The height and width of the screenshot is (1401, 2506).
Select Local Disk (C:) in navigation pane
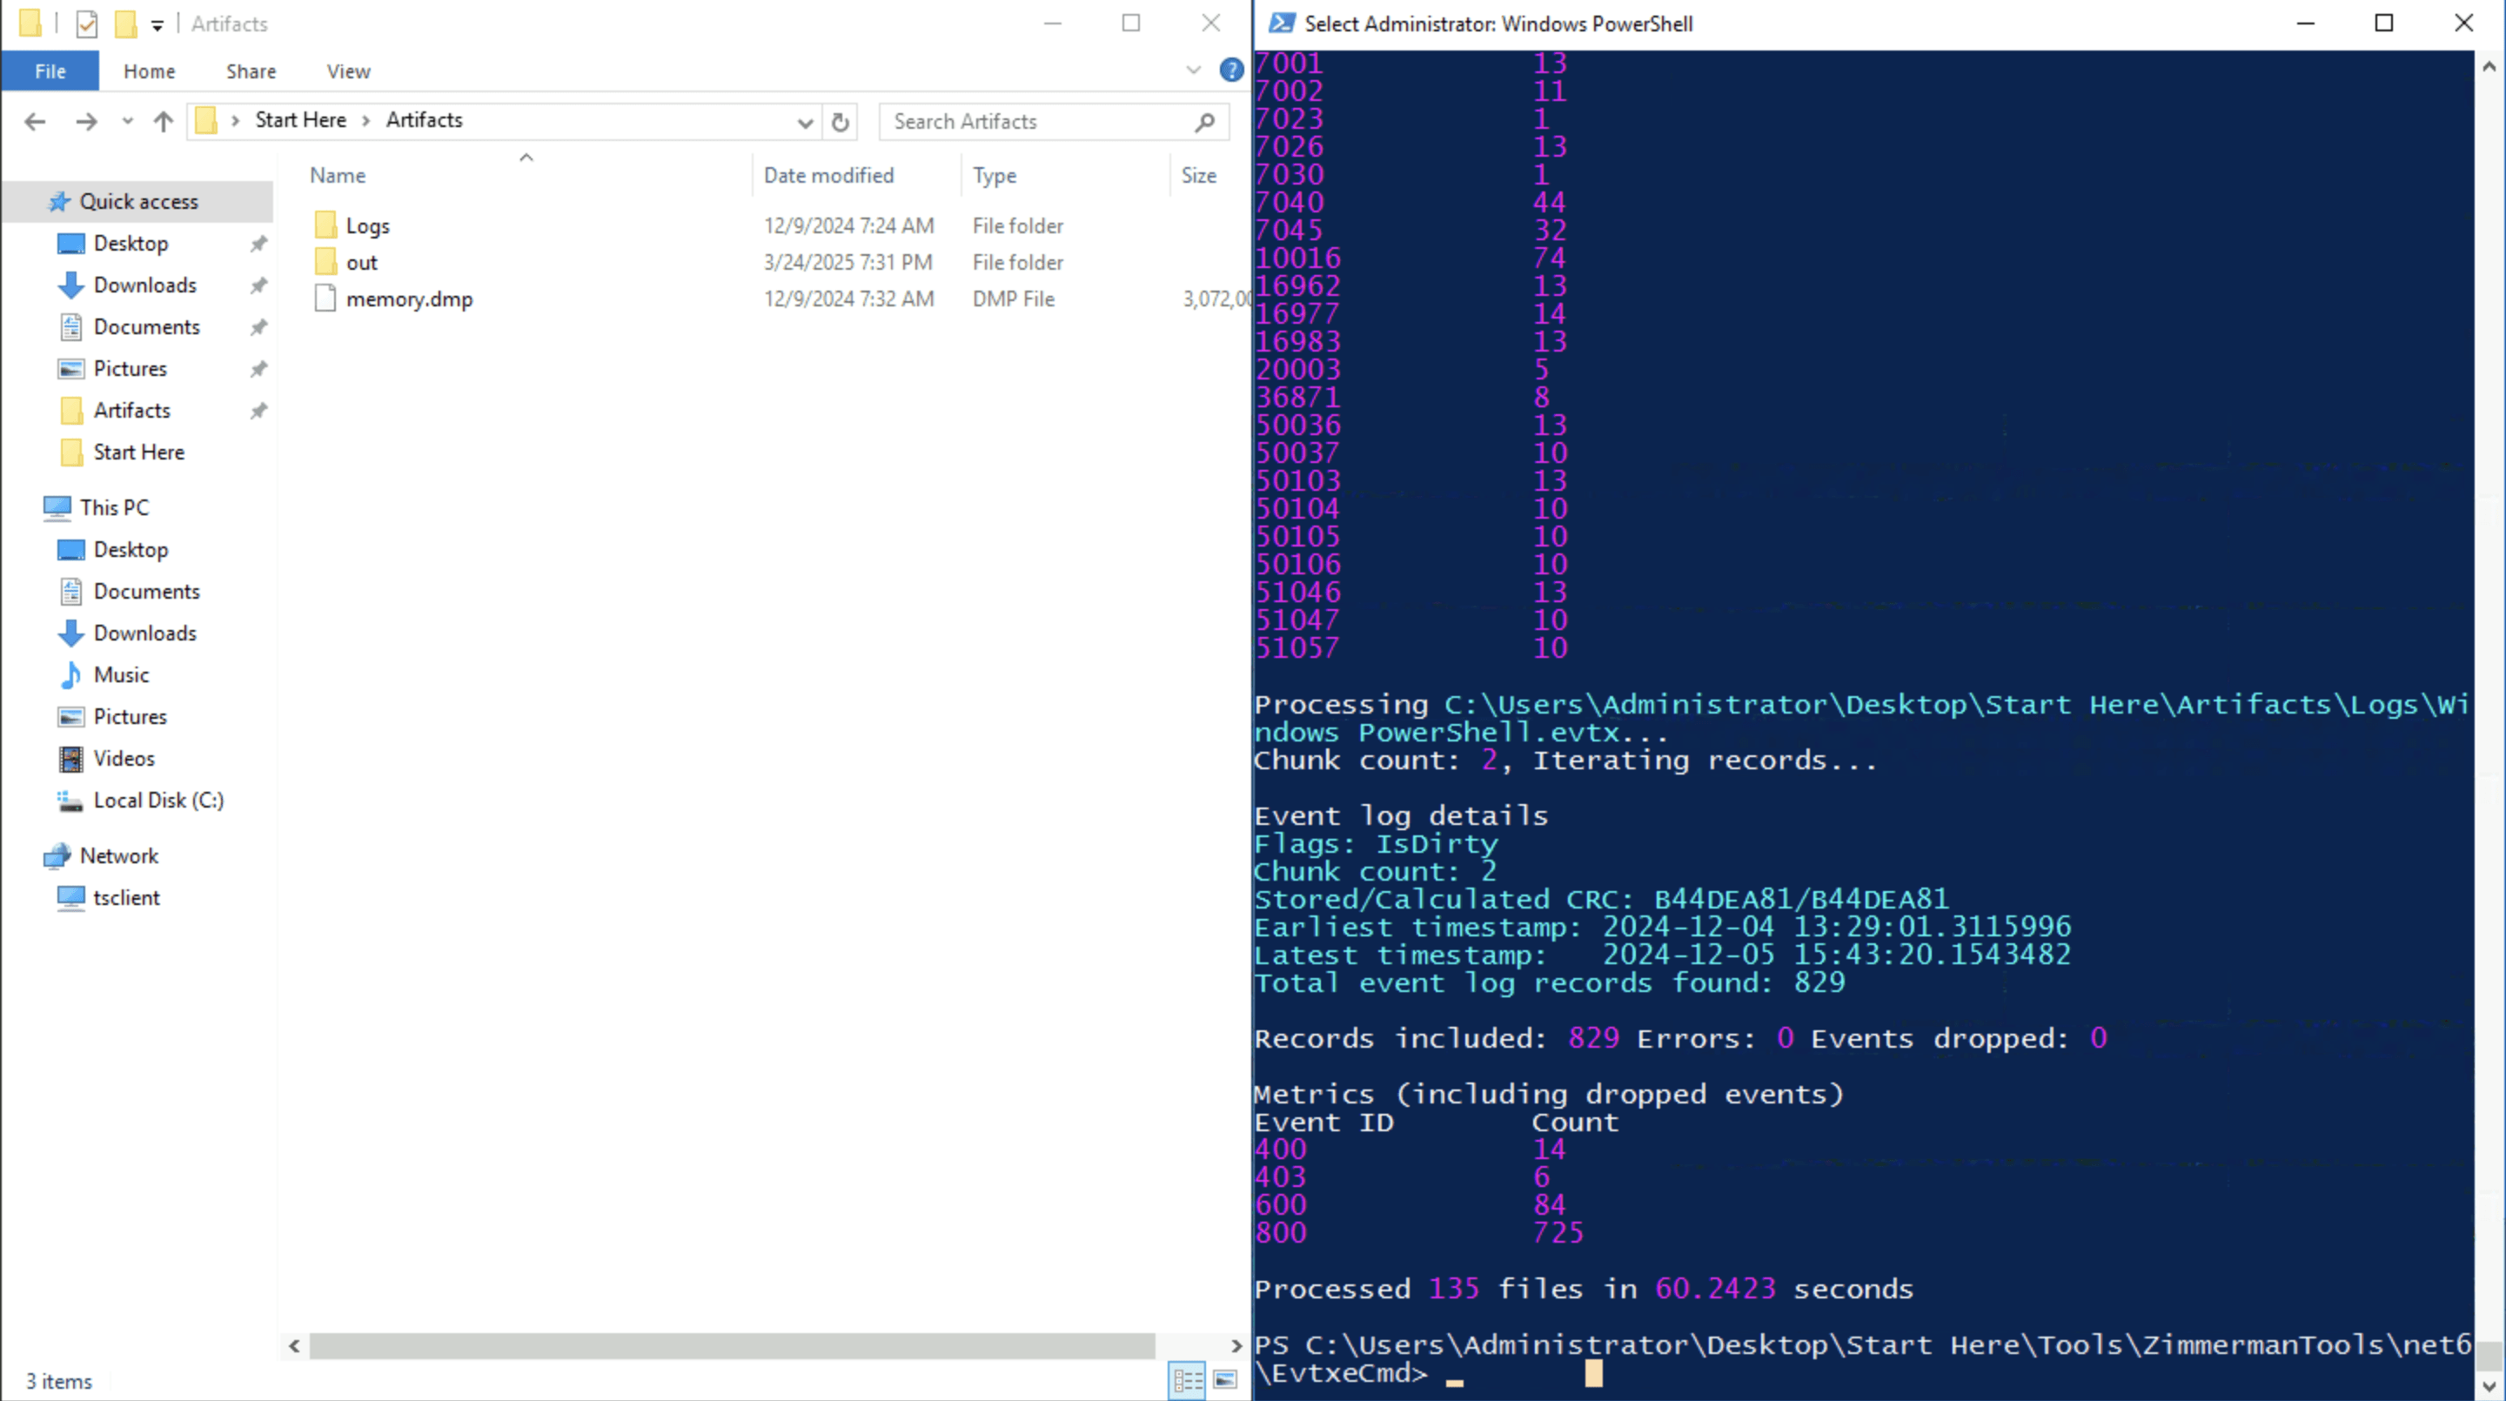(x=158, y=801)
